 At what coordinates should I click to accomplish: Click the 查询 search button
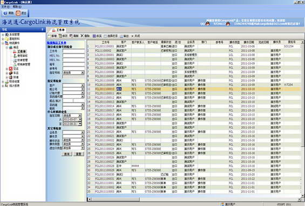point(67,154)
